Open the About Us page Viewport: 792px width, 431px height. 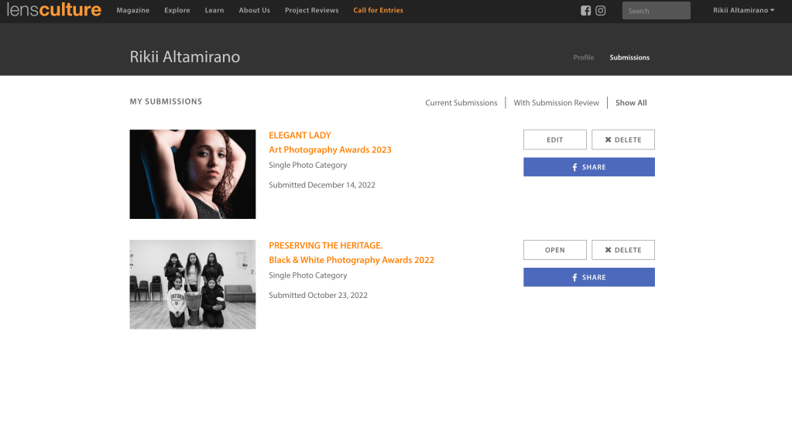point(254,11)
